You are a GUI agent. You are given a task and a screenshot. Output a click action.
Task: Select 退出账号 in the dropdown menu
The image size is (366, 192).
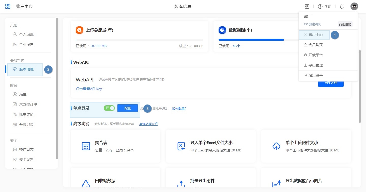[315, 76]
